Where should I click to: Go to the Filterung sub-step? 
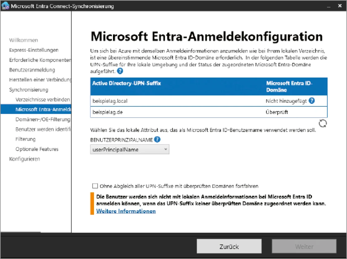coord(26,139)
